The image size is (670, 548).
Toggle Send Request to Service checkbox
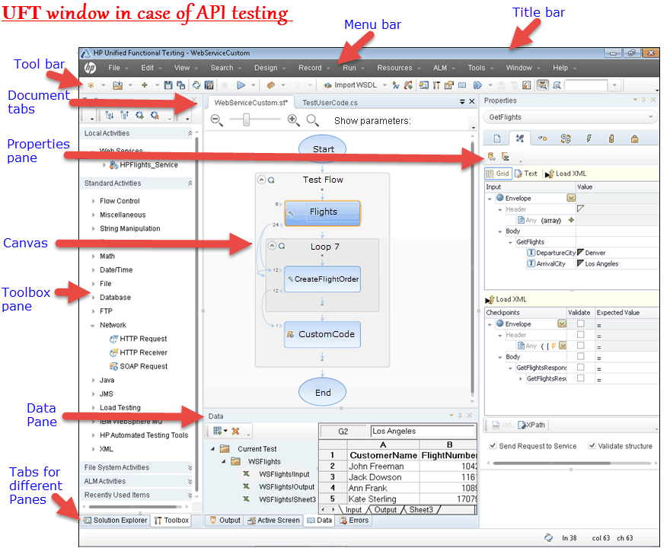(493, 445)
